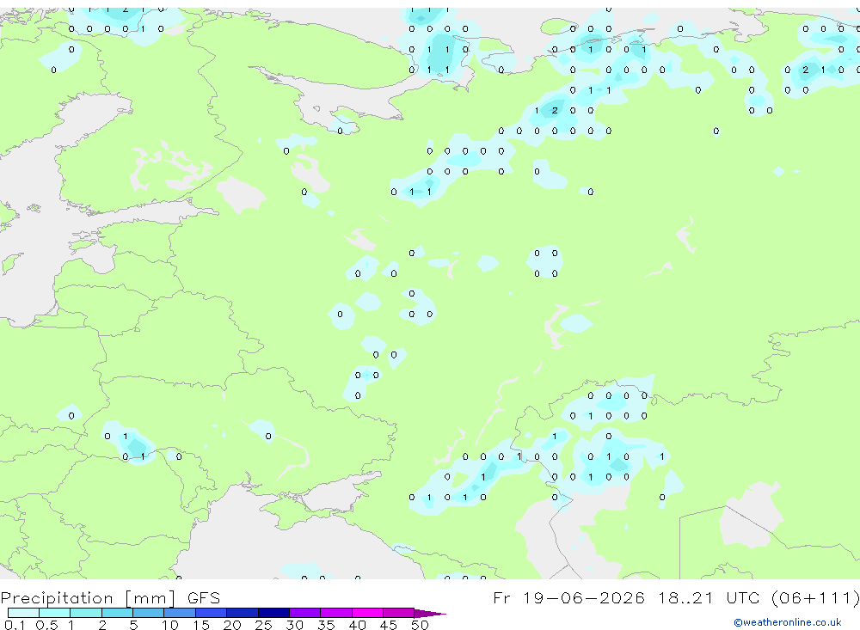Choose the 20–25 mm legend color swatch
The width and height of the screenshot is (860, 630).
point(242,613)
